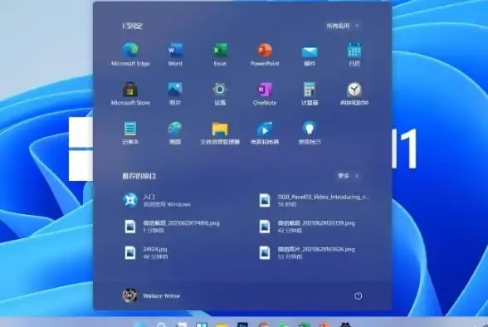
Task: Launch Word from the Start menu
Action: 175,55
